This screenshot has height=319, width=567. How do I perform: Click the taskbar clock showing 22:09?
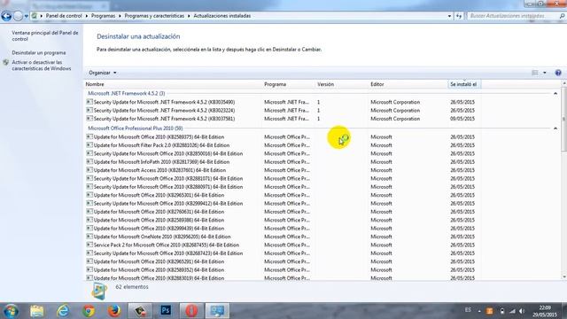click(x=545, y=311)
